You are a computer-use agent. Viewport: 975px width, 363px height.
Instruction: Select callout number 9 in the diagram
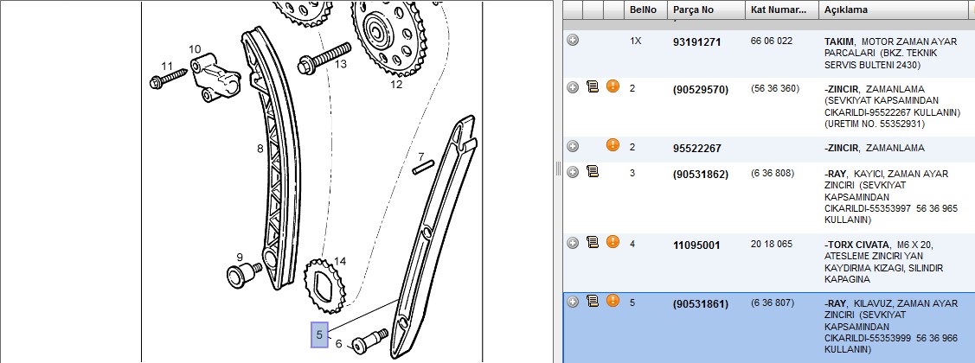[x=240, y=257]
